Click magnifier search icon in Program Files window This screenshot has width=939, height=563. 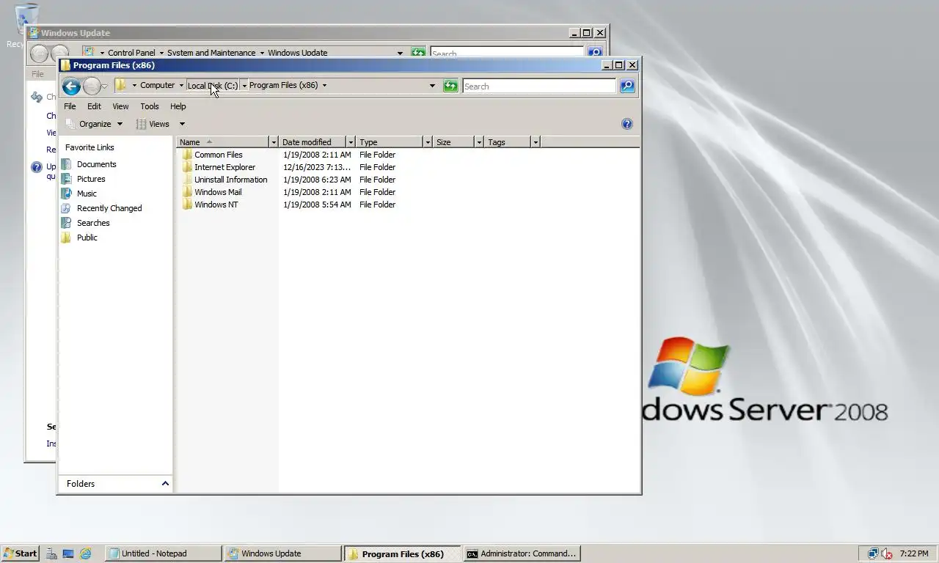pos(627,86)
